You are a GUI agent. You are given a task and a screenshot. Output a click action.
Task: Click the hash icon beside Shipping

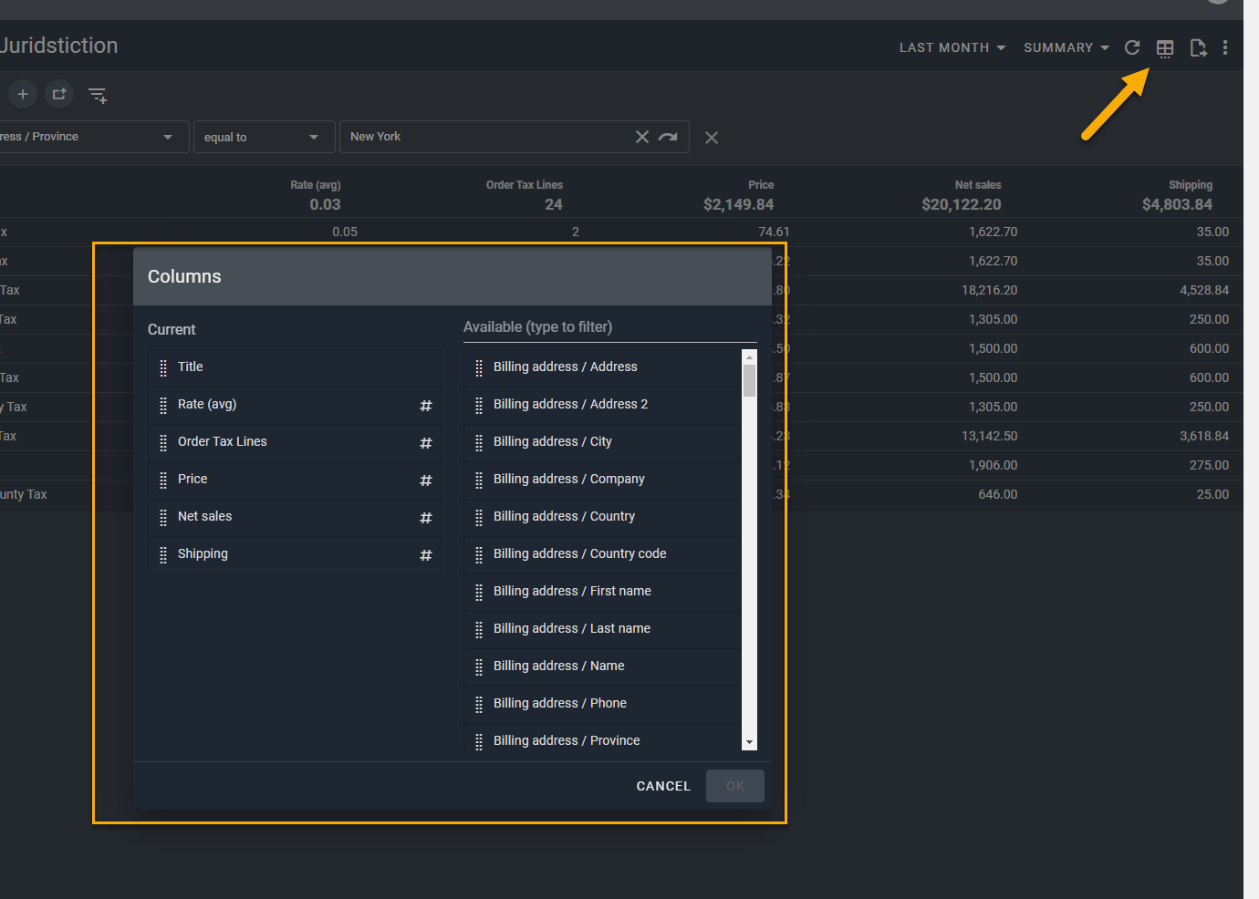click(x=425, y=555)
